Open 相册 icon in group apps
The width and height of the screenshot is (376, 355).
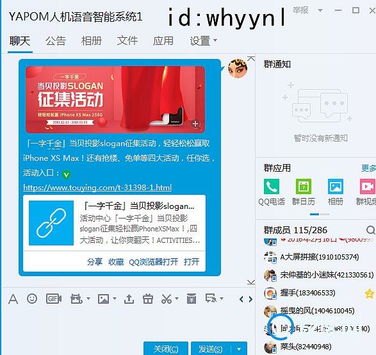point(336,186)
